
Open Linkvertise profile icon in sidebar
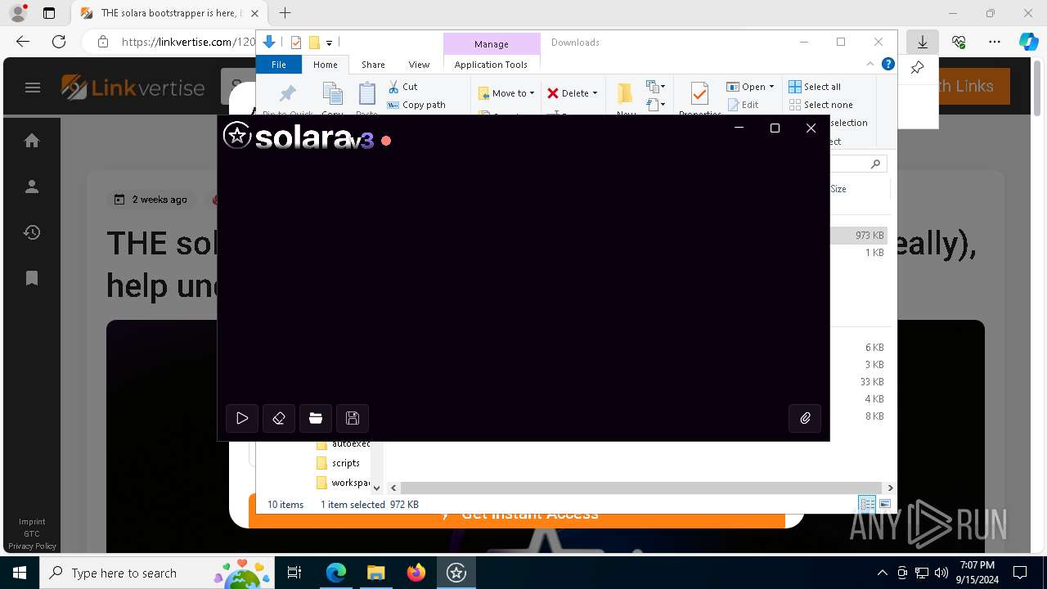click(x=32, y=187)
